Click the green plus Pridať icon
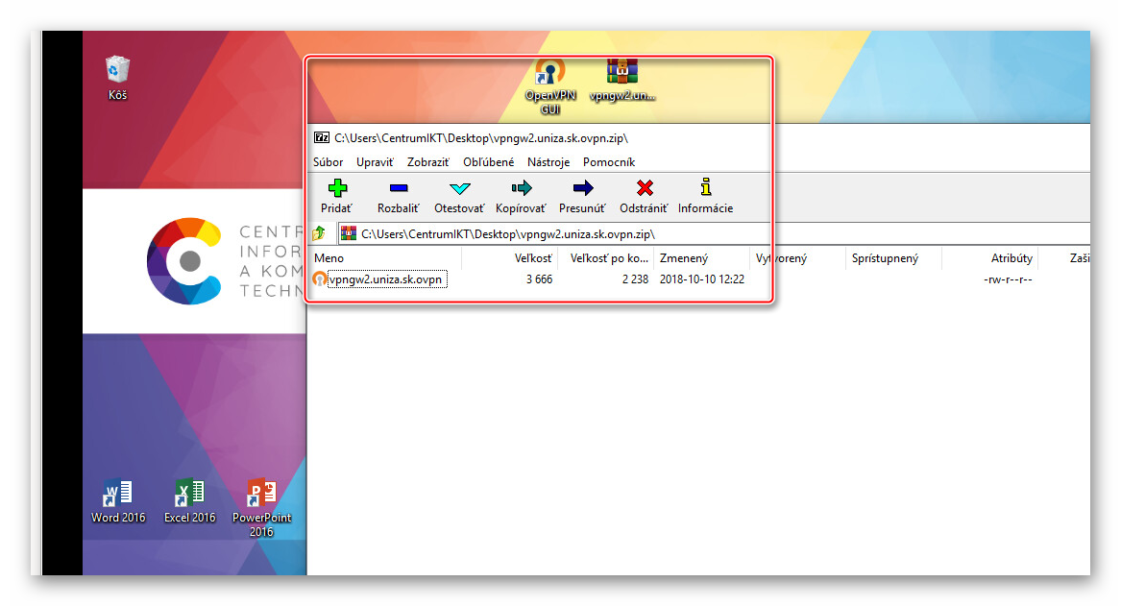Screen dimensions: 1121x606 [336, 188]
